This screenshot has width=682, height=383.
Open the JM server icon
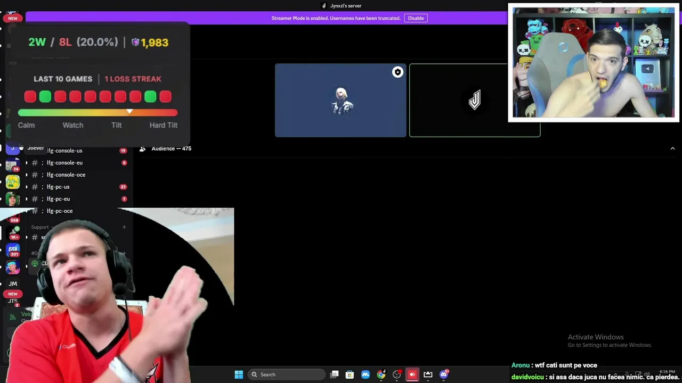tap(13, 284)
